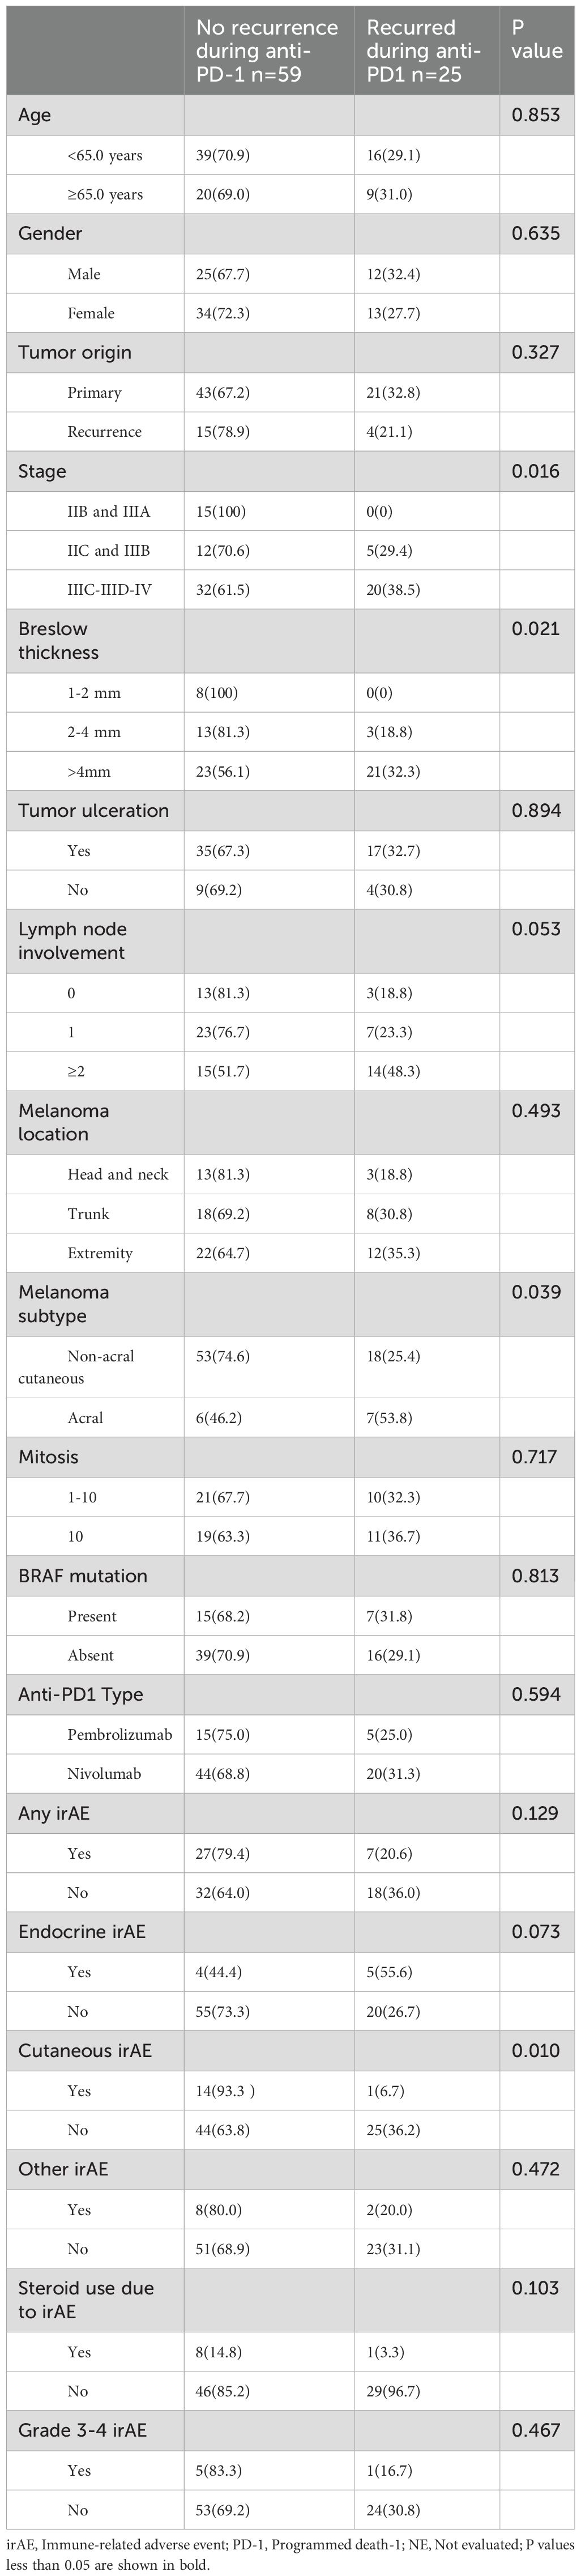Select the 'Head and neck' row label
The image size is (581, 2576).
click(x=118, y=1174)
